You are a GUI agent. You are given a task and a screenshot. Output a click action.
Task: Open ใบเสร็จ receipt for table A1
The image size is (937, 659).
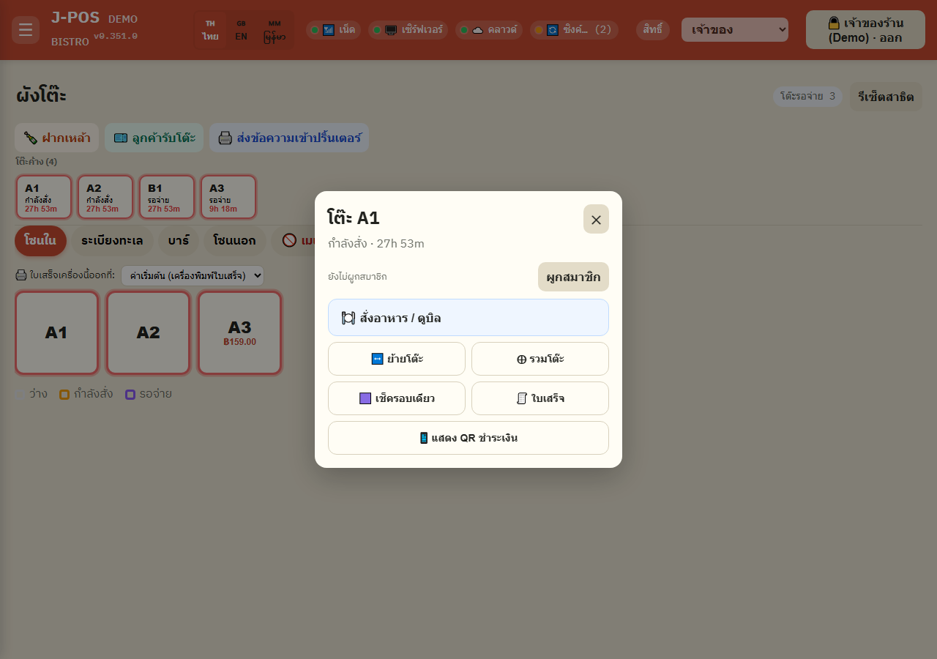(540, 398)
